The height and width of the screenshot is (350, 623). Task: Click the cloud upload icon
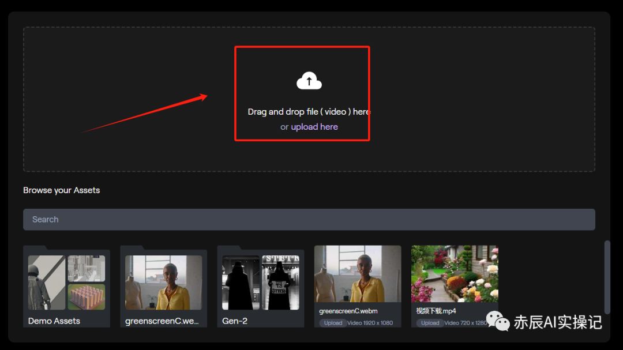309,81
